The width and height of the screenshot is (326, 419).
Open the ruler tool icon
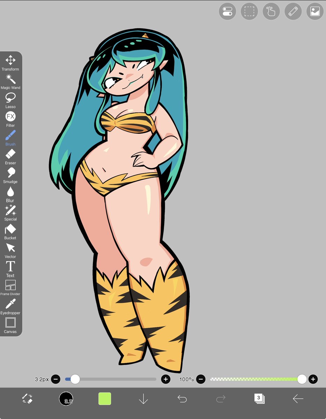pyautogui.click(x=293, y=12)
